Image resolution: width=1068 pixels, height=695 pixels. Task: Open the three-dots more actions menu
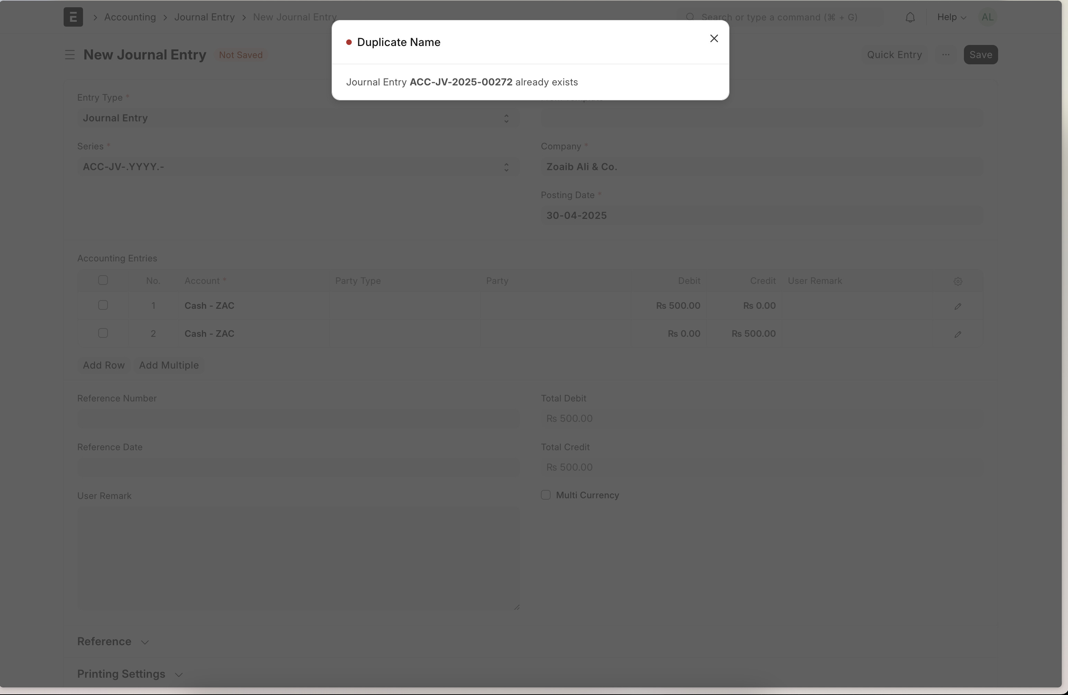tap(946, 55)
